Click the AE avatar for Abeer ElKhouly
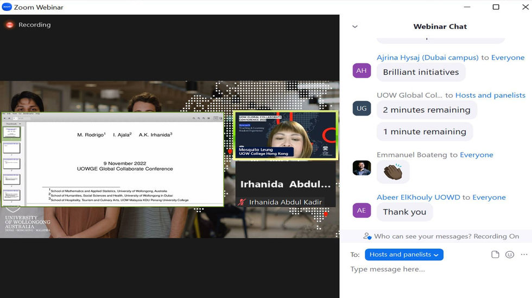The image size is (532, 298). 362,211
